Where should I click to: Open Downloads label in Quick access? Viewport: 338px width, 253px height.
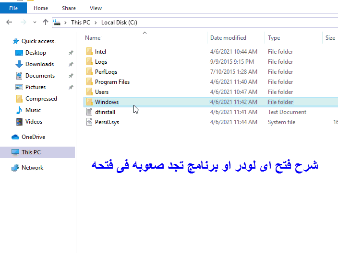click(40, 64)
